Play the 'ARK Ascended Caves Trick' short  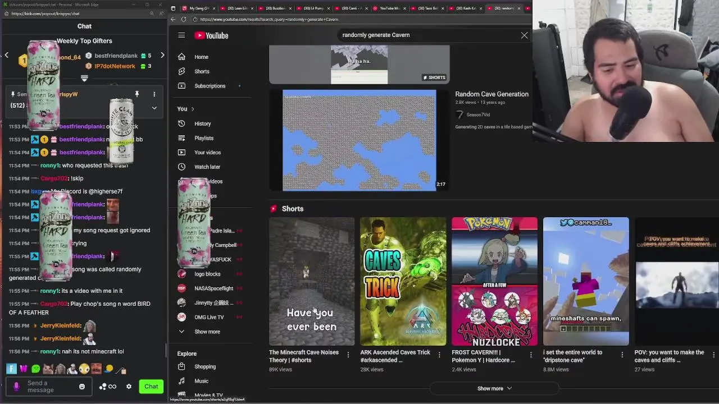tap(403, 281)
